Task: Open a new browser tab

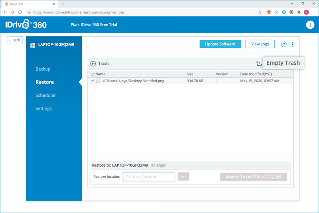Action: 63,4
